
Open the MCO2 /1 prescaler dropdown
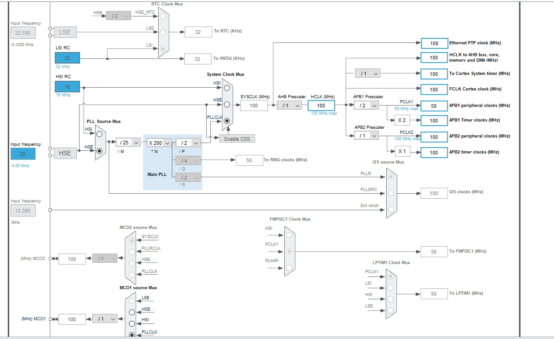point(105,258)
